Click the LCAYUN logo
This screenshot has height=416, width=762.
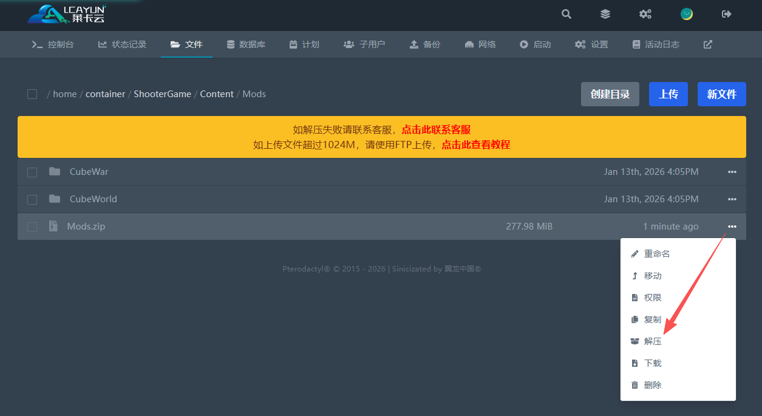(67, 14)
